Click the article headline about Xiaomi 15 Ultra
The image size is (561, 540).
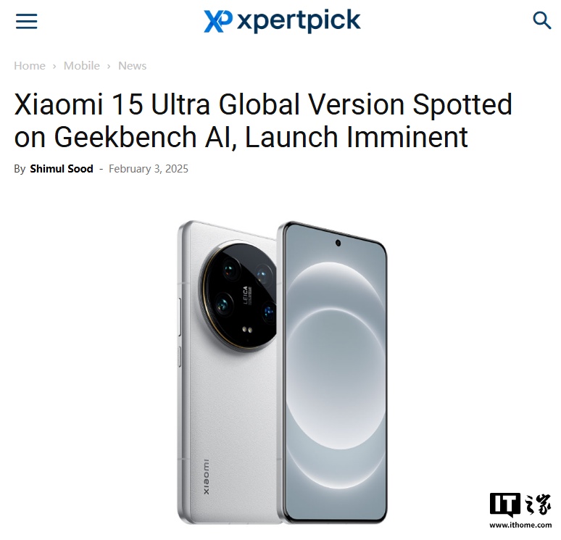263,120
